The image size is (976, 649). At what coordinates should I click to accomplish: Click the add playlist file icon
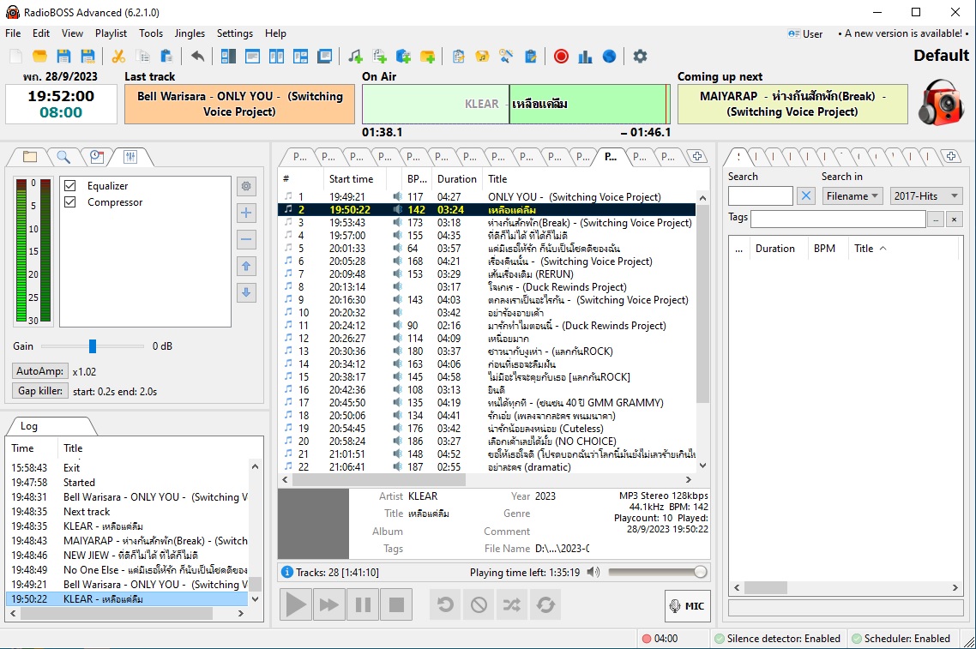click(x=379, y=57)
